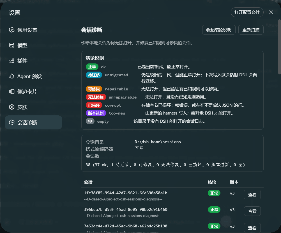Close the settings dialog with the X icon

coord(271,12)
